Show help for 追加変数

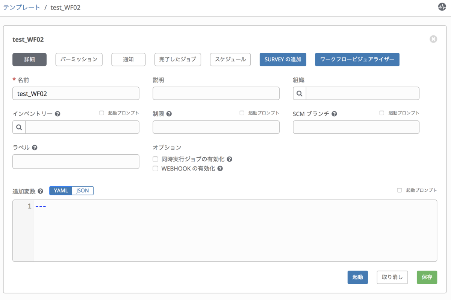pos(41,191)
